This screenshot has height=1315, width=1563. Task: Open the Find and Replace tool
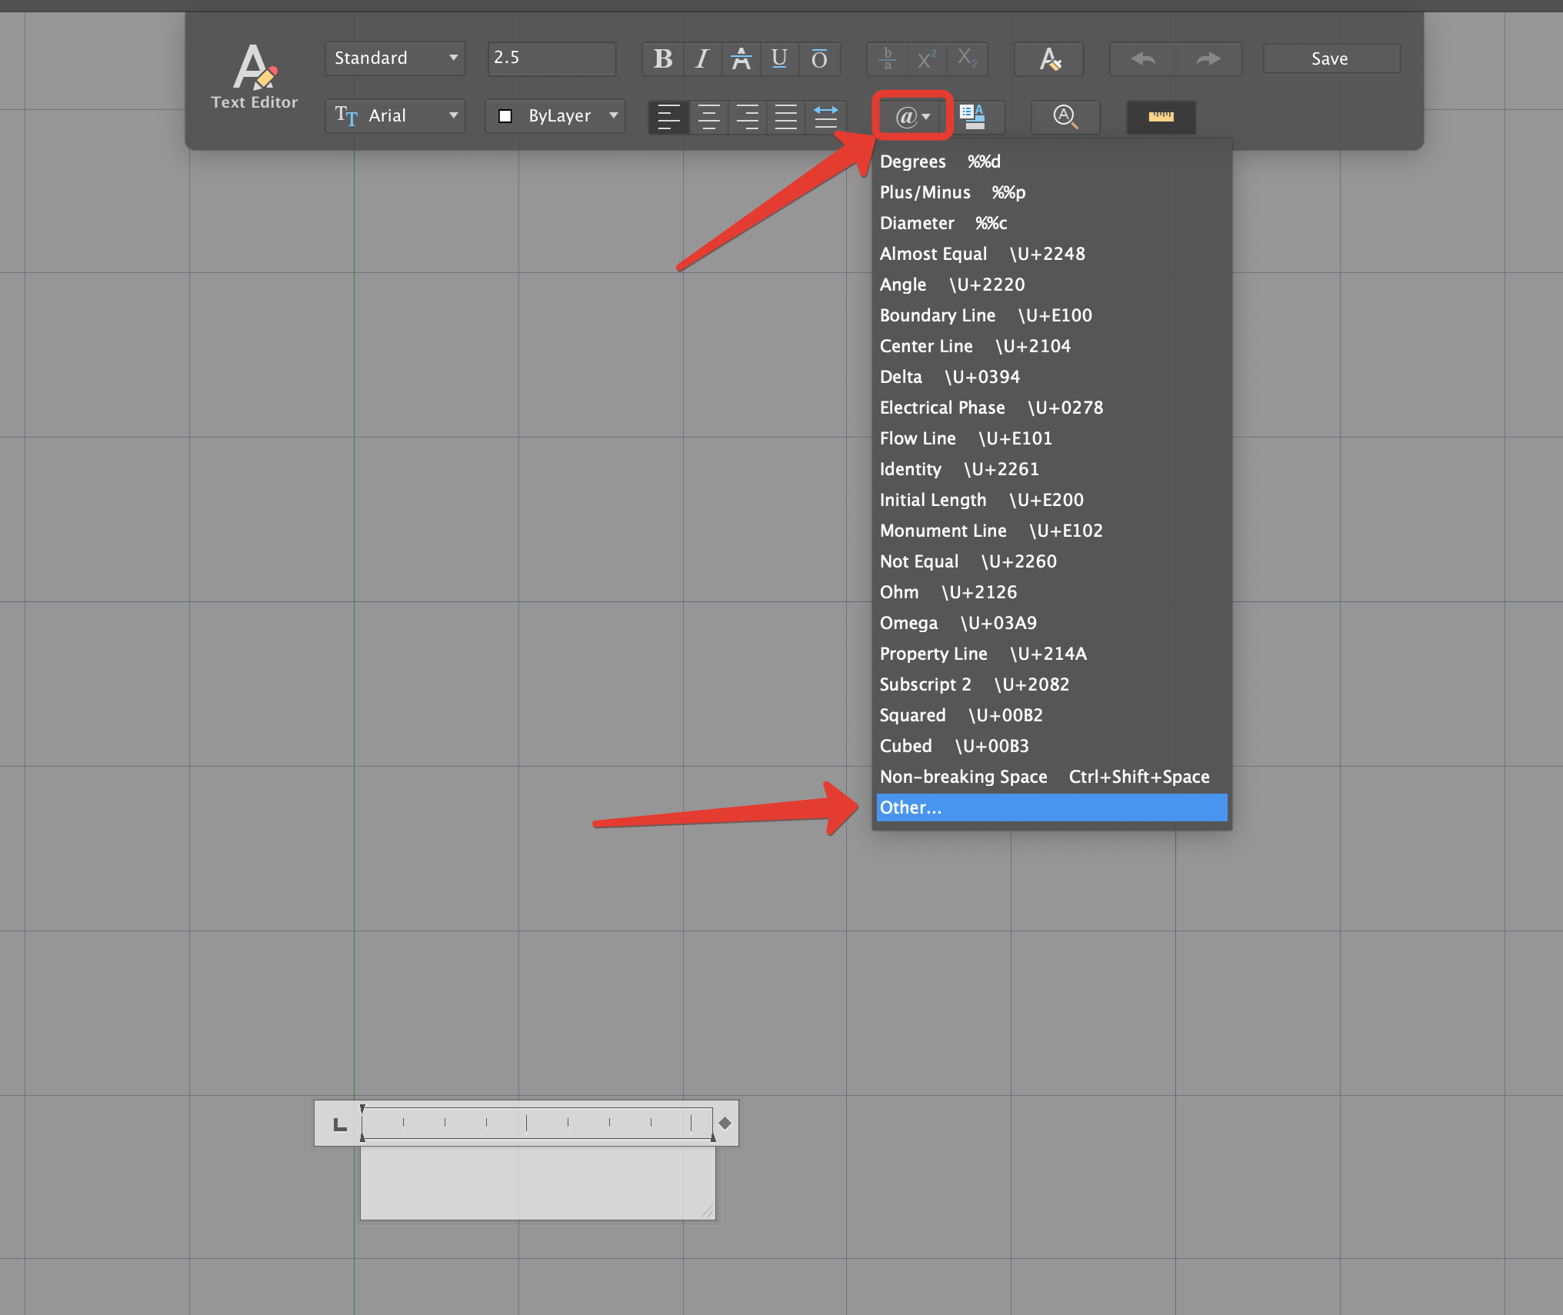pyautogui.click(x=1065, y=117)
